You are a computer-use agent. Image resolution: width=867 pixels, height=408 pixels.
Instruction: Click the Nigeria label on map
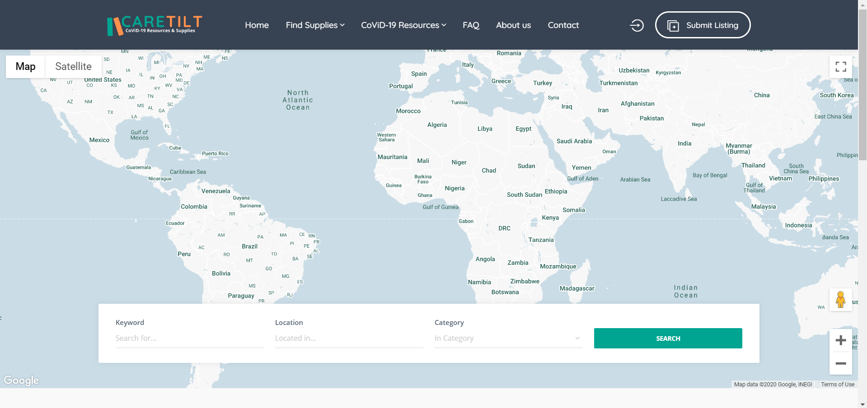pos(455,189)
